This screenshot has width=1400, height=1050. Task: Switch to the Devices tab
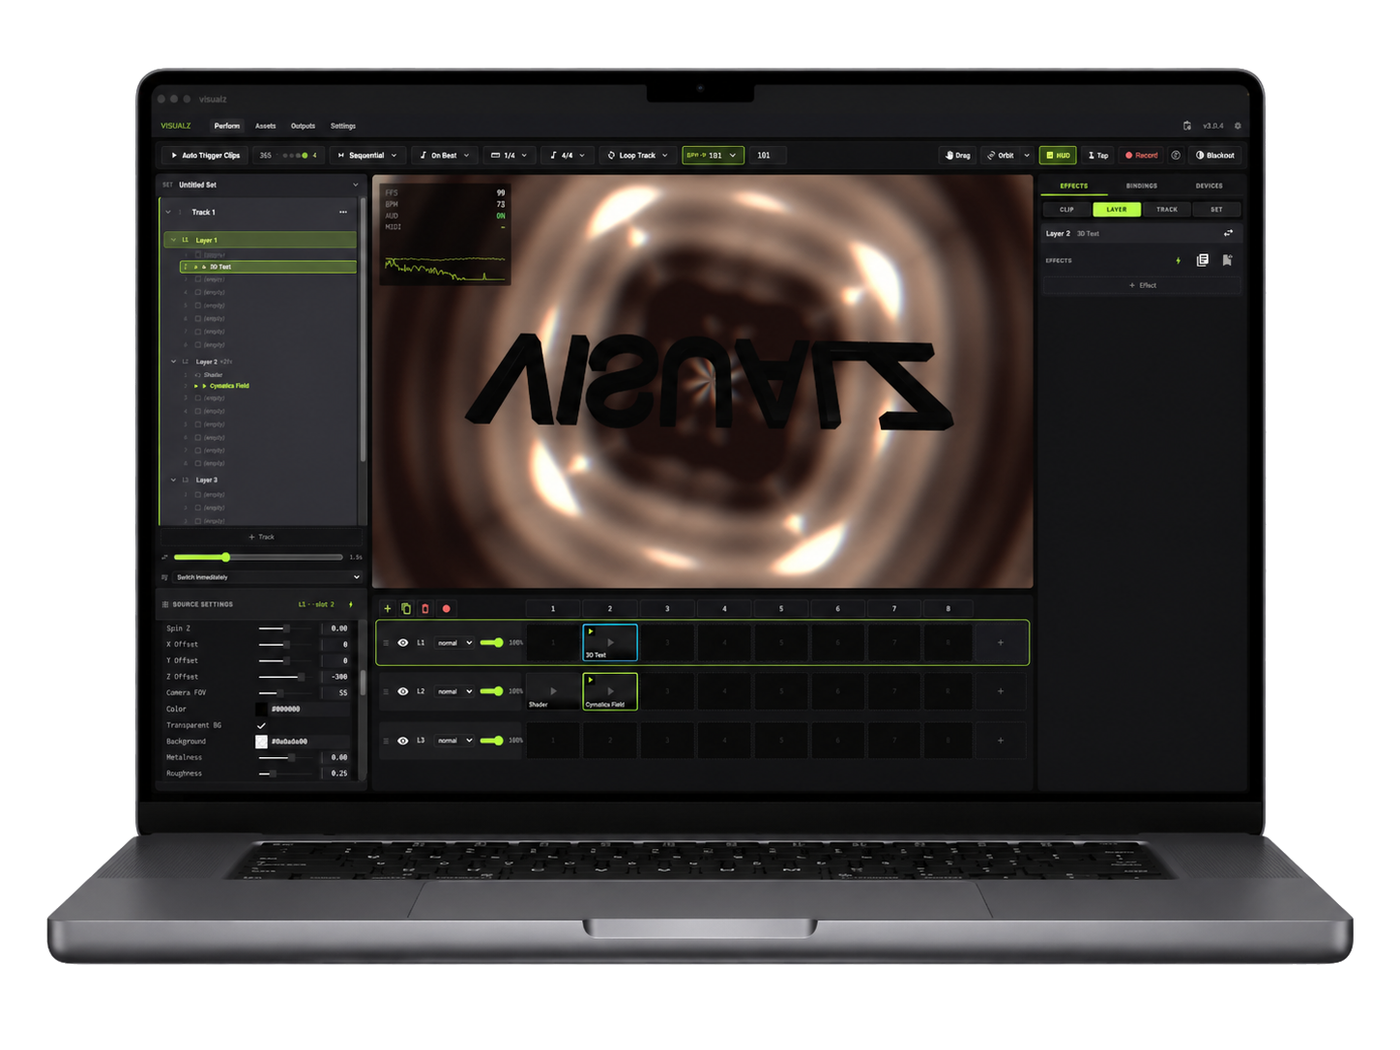pos(1209,186)
